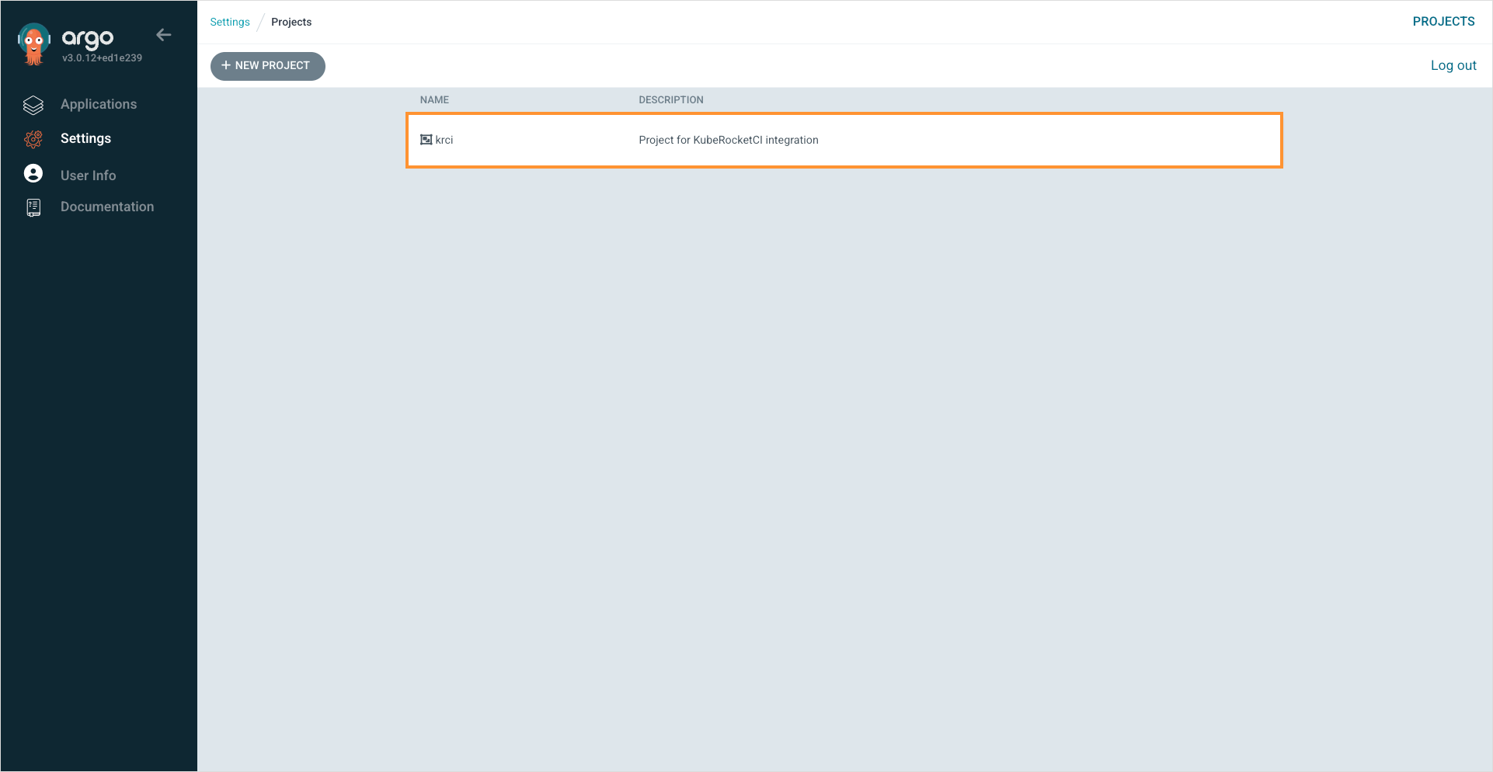Select the KubeRocketCI integration description text
This screenshot has height=772, width=1493.
[x=728, y=140]
